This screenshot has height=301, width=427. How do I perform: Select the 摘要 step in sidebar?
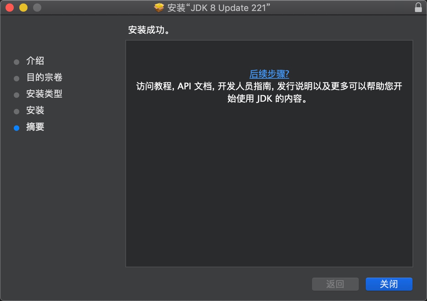pyautogui.click(x=35, y=127)
